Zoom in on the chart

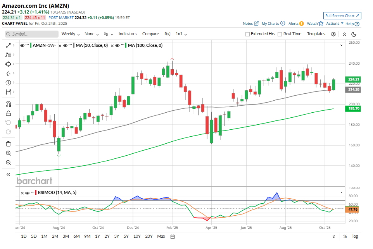click(x=8, y=153)
